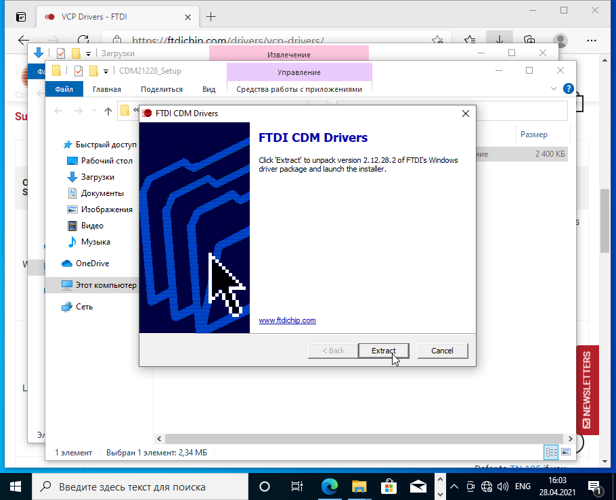Open Средства работы с приложениями tab

click(x=299, y=89)
